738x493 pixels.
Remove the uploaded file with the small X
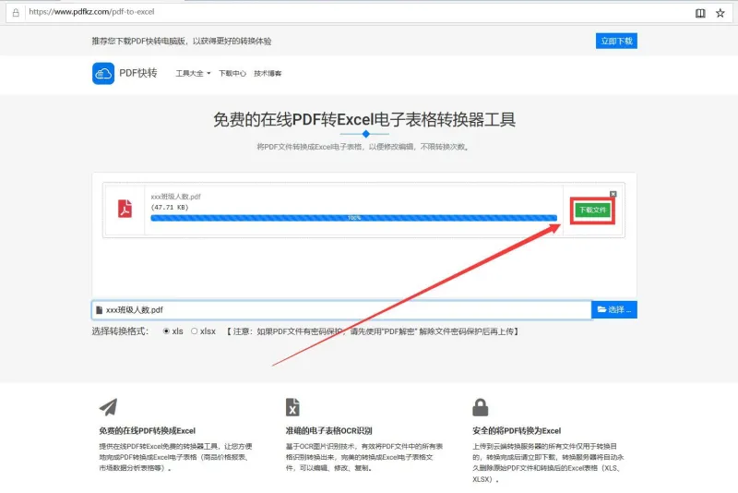613,194
